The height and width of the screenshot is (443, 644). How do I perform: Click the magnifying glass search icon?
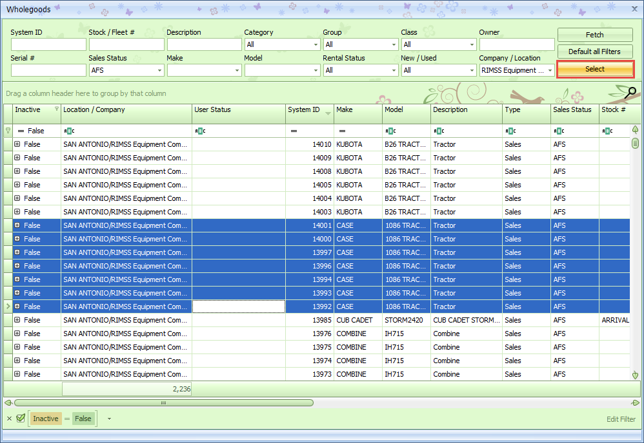[x=631, y=93]
